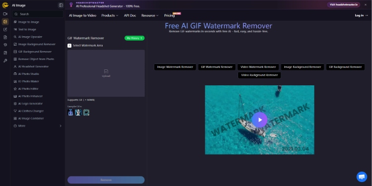Click the AI Photo Studio icon

point(15,74)
